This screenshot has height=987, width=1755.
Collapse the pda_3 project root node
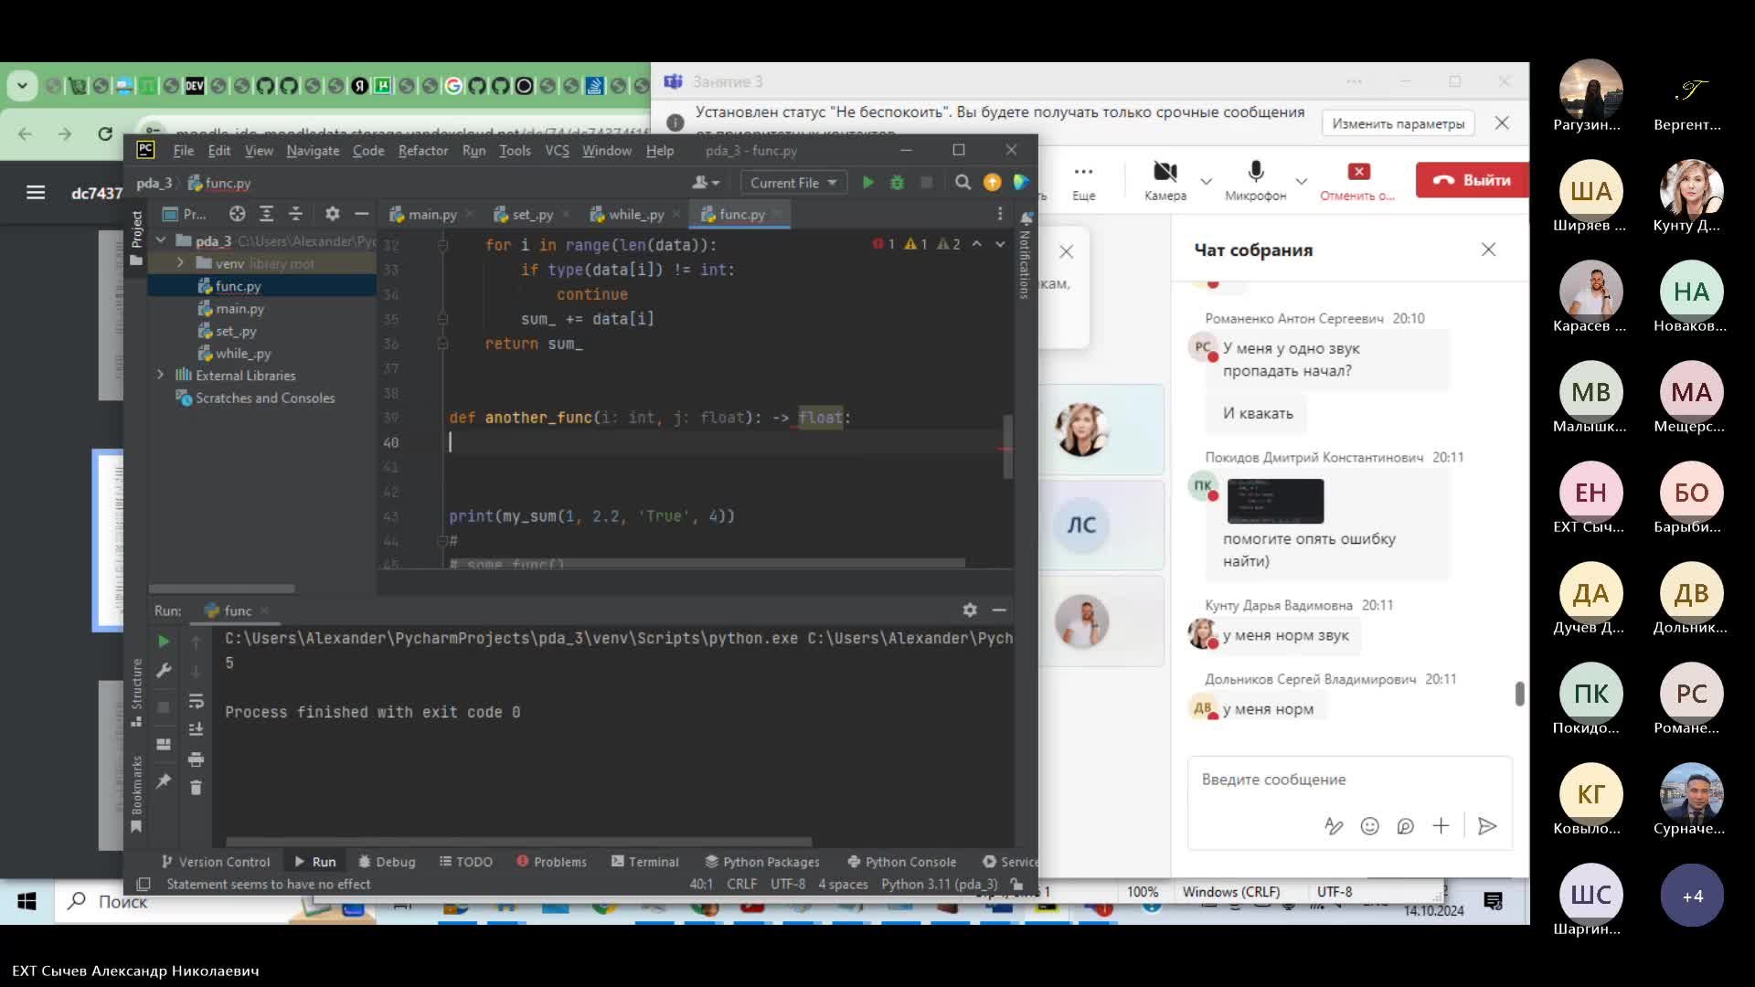pyautogui.click(x=161, y=240)
